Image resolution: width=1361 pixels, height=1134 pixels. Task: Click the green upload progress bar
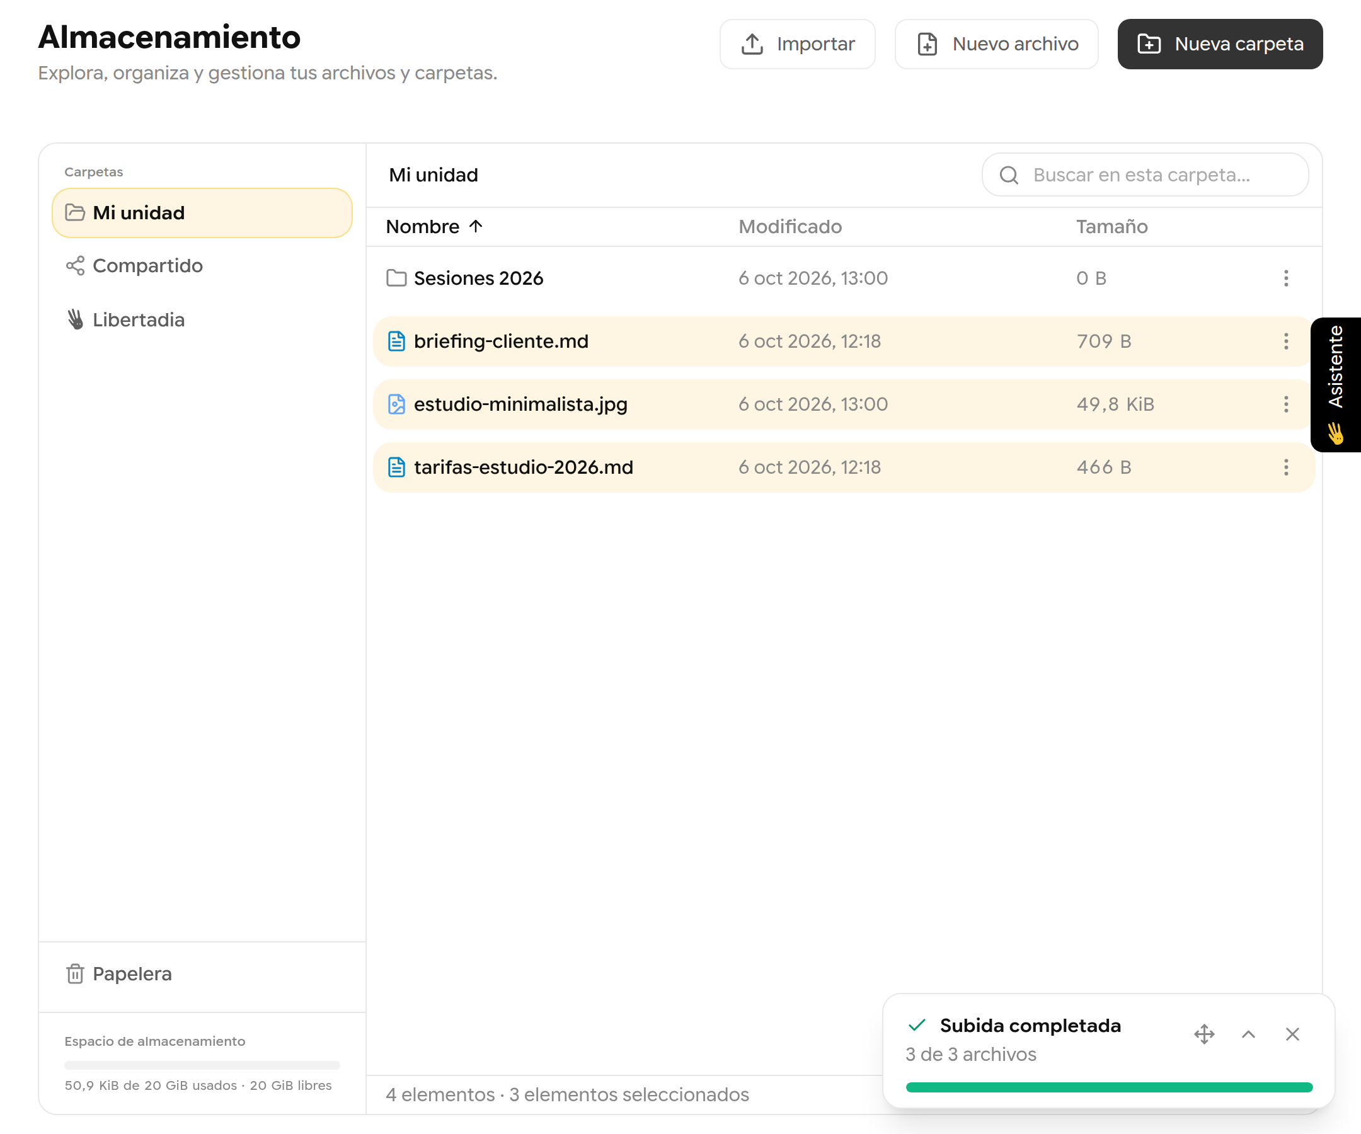pyautogui.click(x=1109, y=1087)
